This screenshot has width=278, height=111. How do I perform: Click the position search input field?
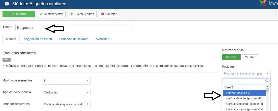pos(246,81)
